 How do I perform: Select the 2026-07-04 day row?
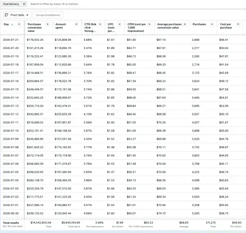(x=123, y=180)
